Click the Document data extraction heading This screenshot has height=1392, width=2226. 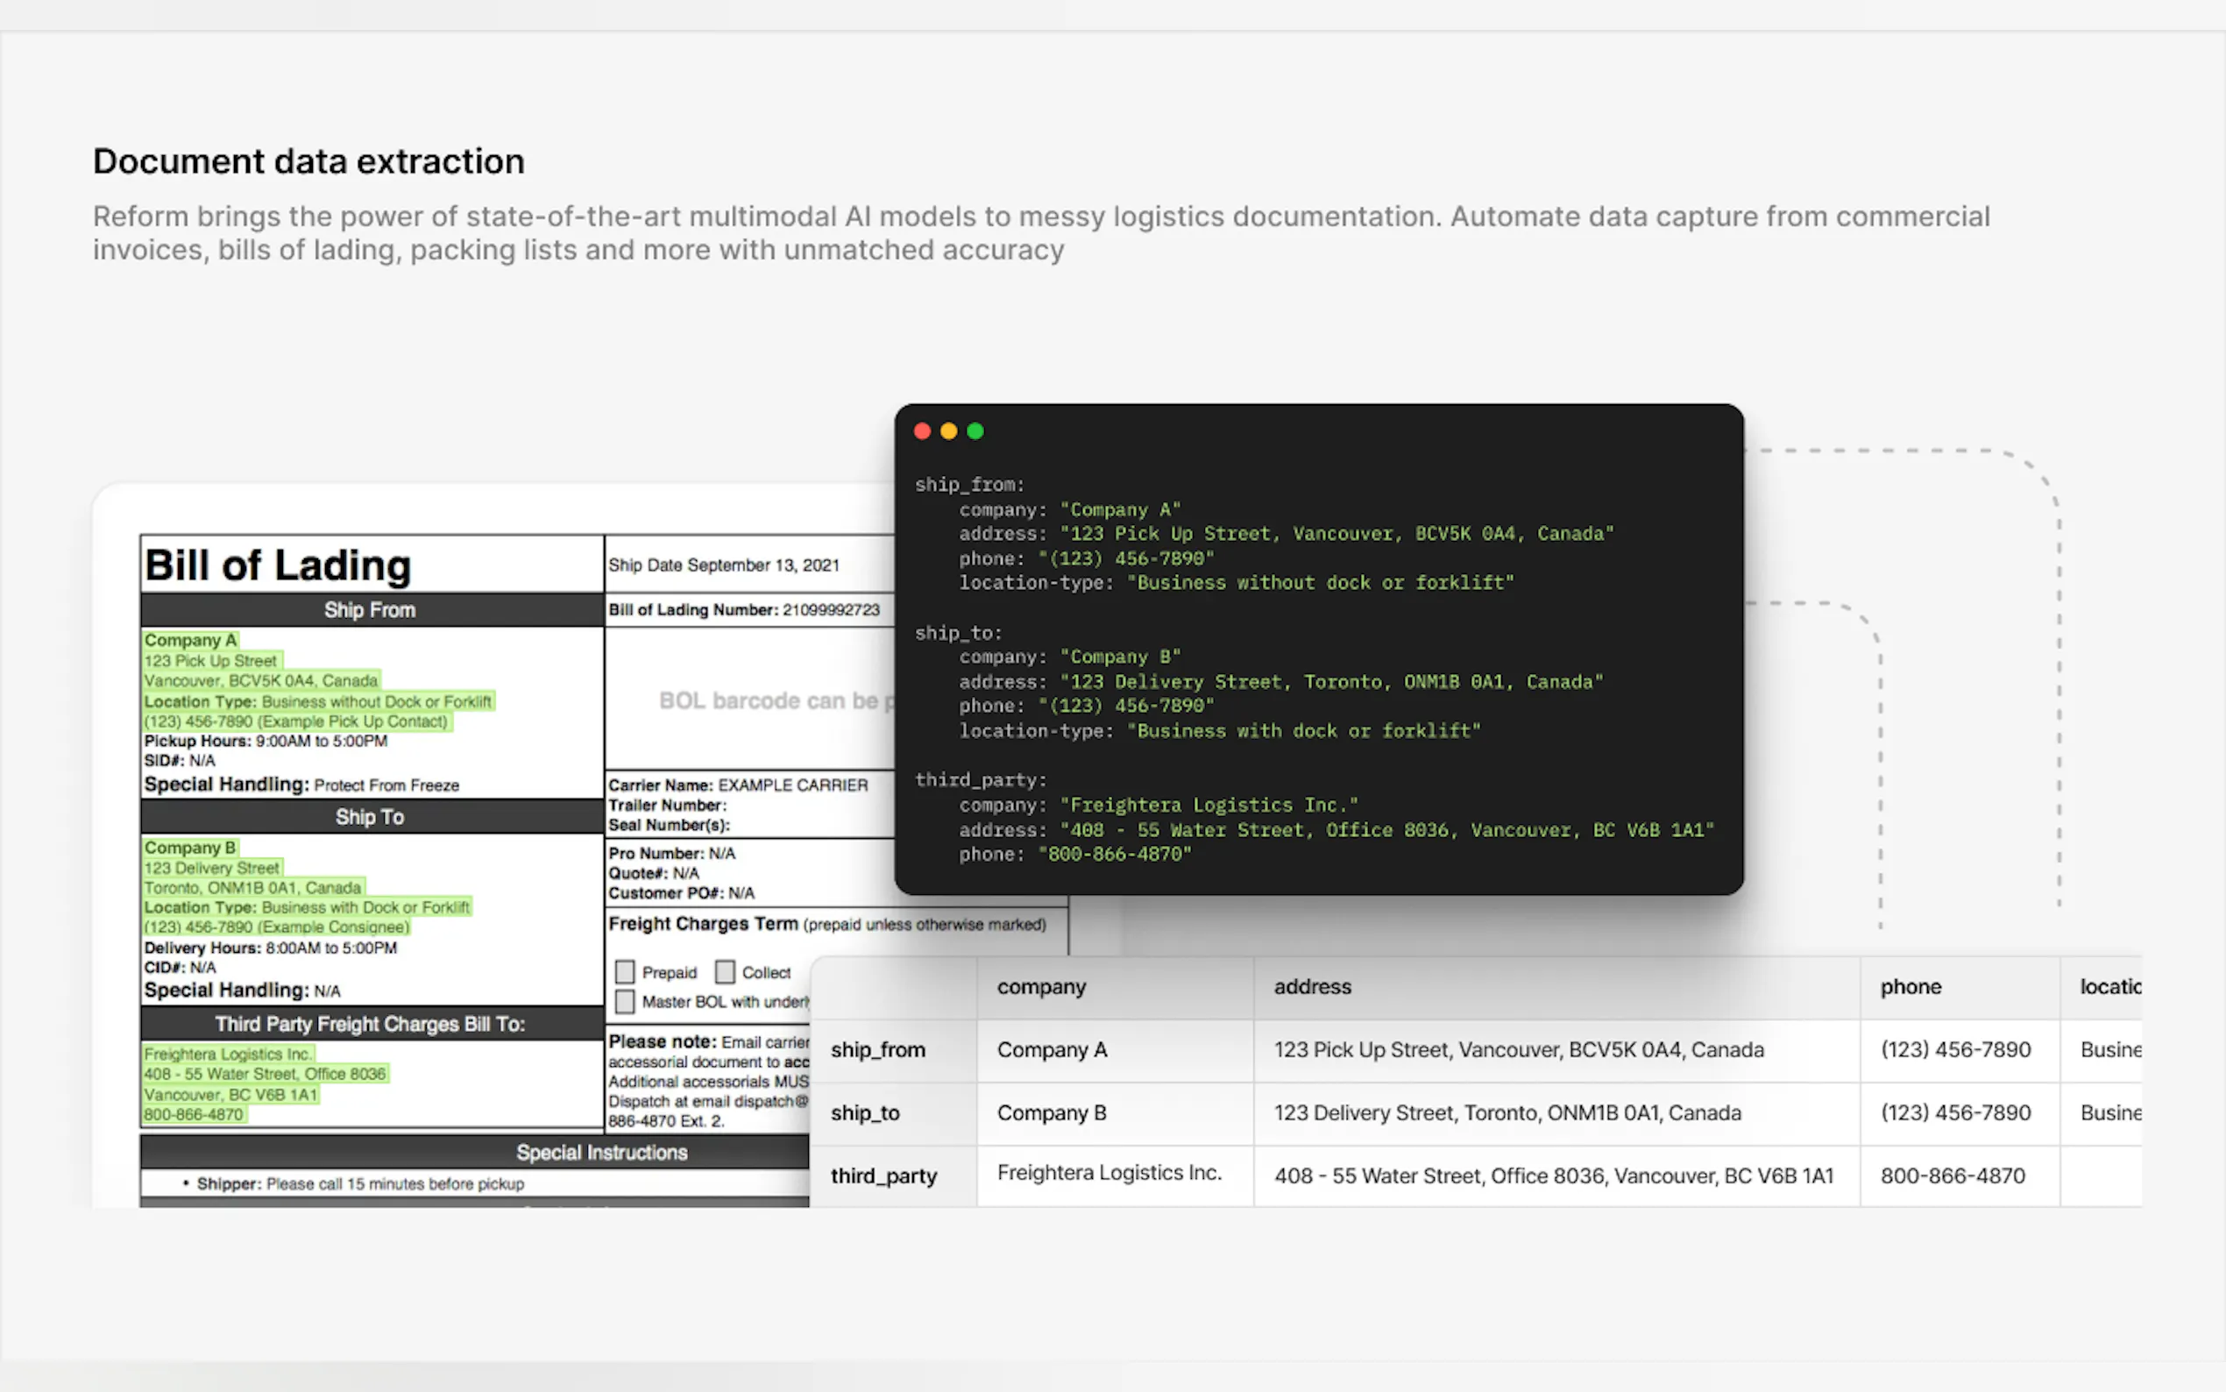pos(308,161)
